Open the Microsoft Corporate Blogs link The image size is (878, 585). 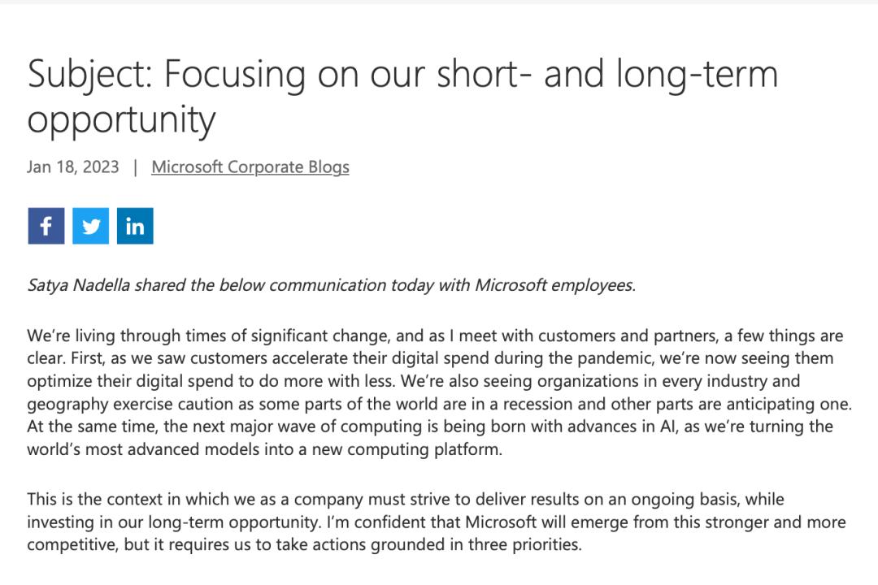coord(250,167)
